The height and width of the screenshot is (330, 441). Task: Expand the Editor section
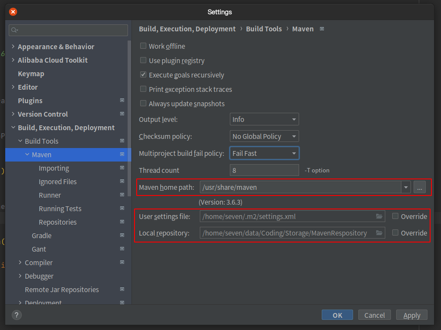tap(13, 87)
